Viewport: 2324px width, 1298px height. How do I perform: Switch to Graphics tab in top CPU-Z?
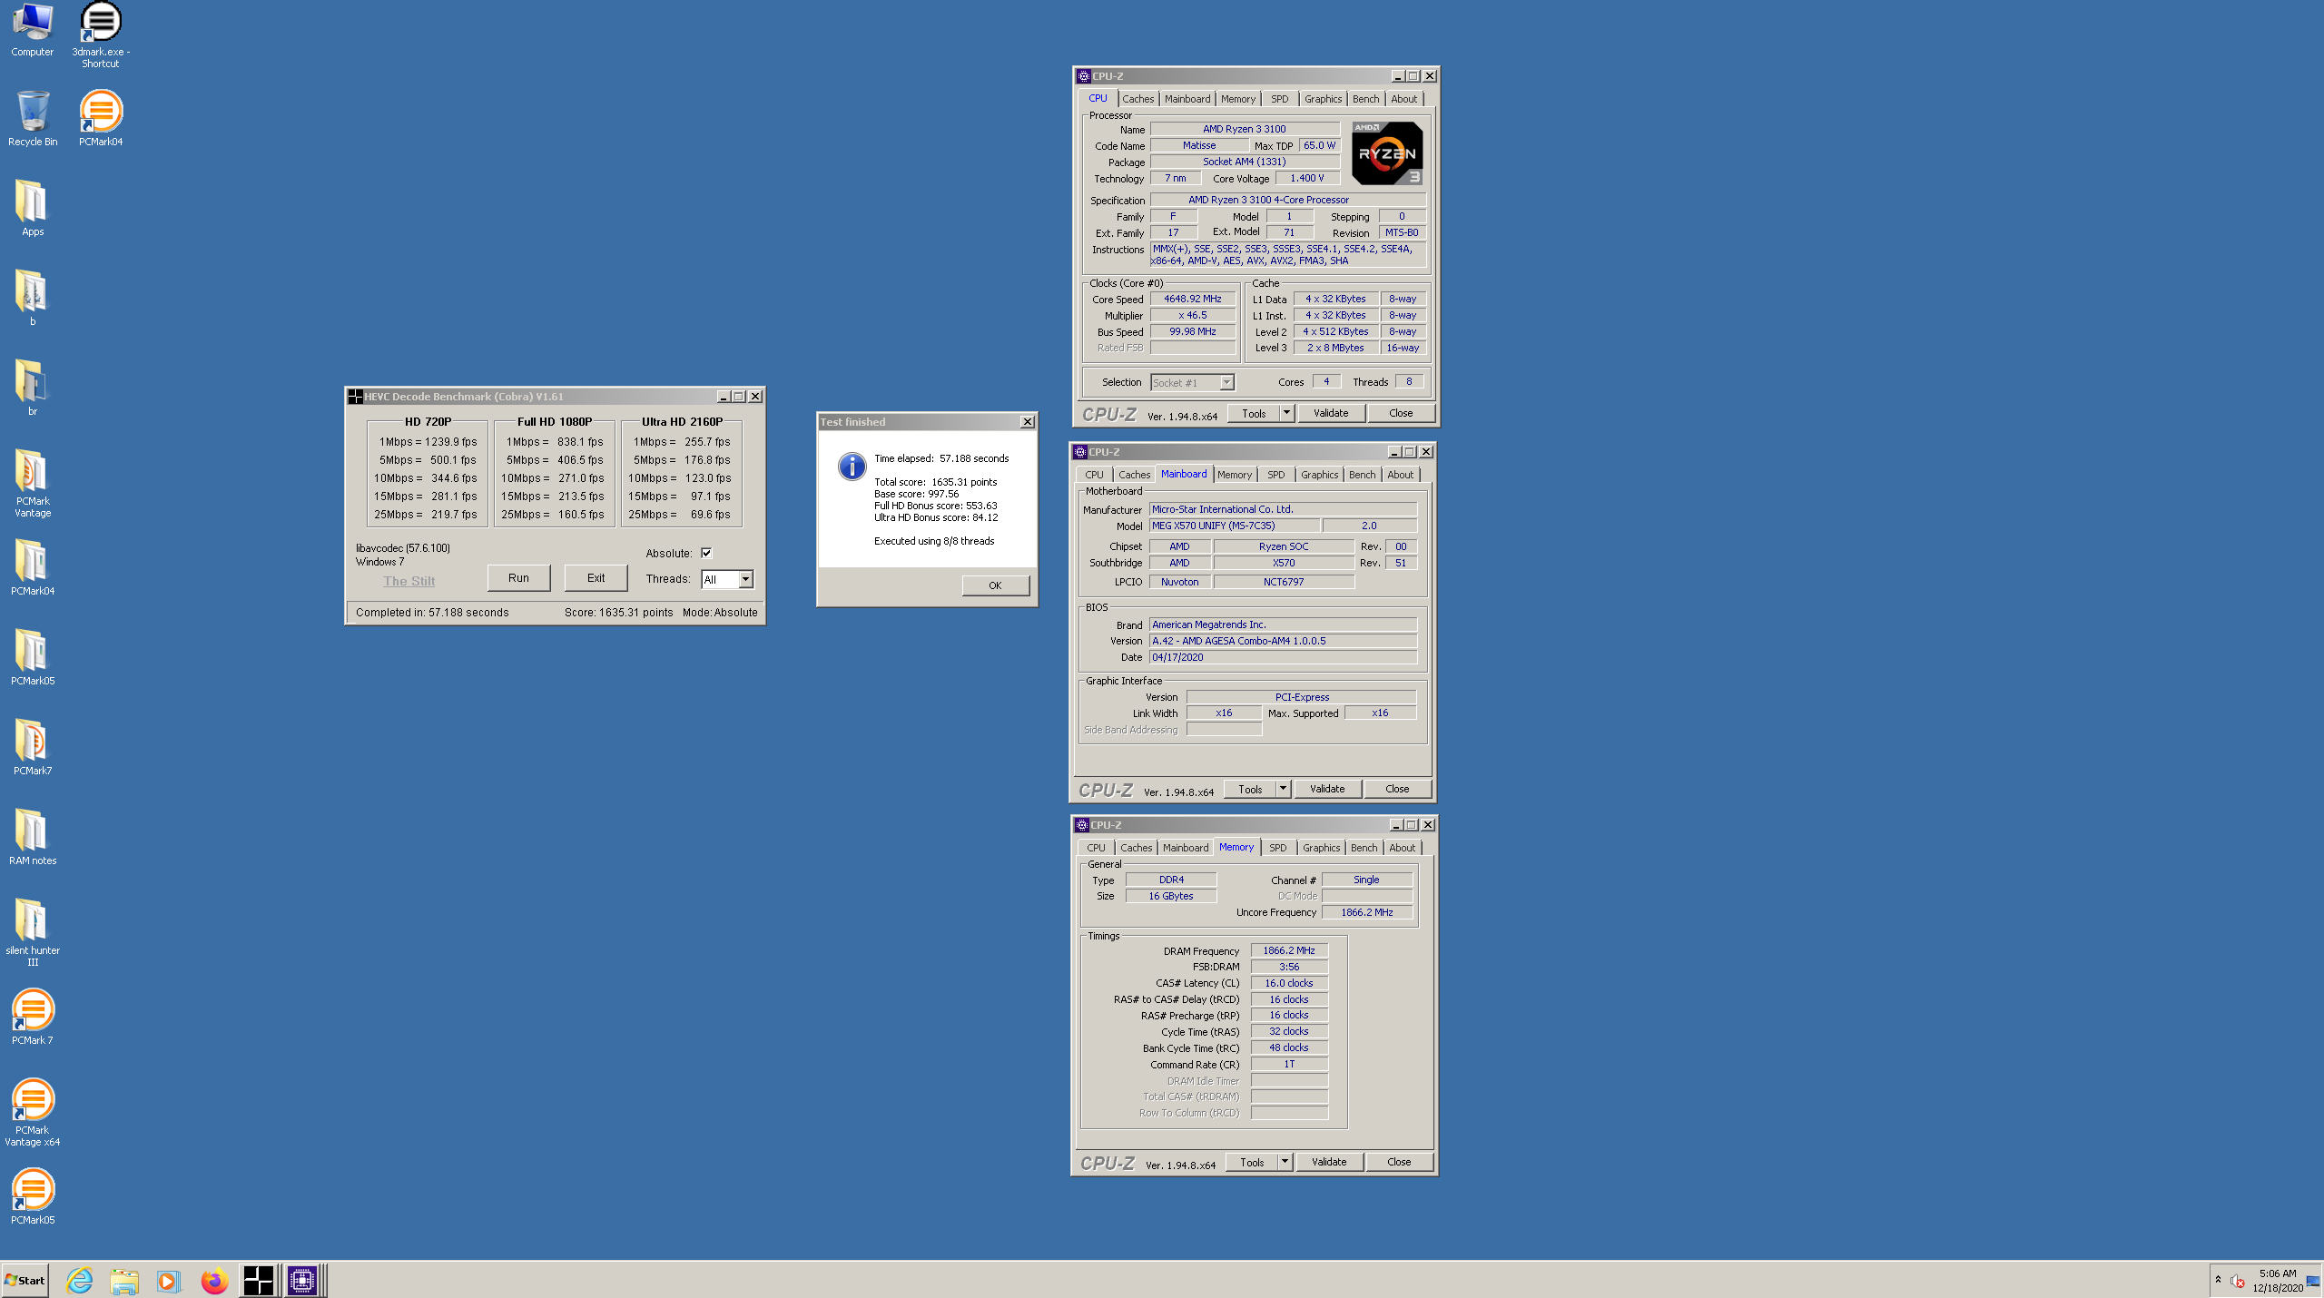1323,99
